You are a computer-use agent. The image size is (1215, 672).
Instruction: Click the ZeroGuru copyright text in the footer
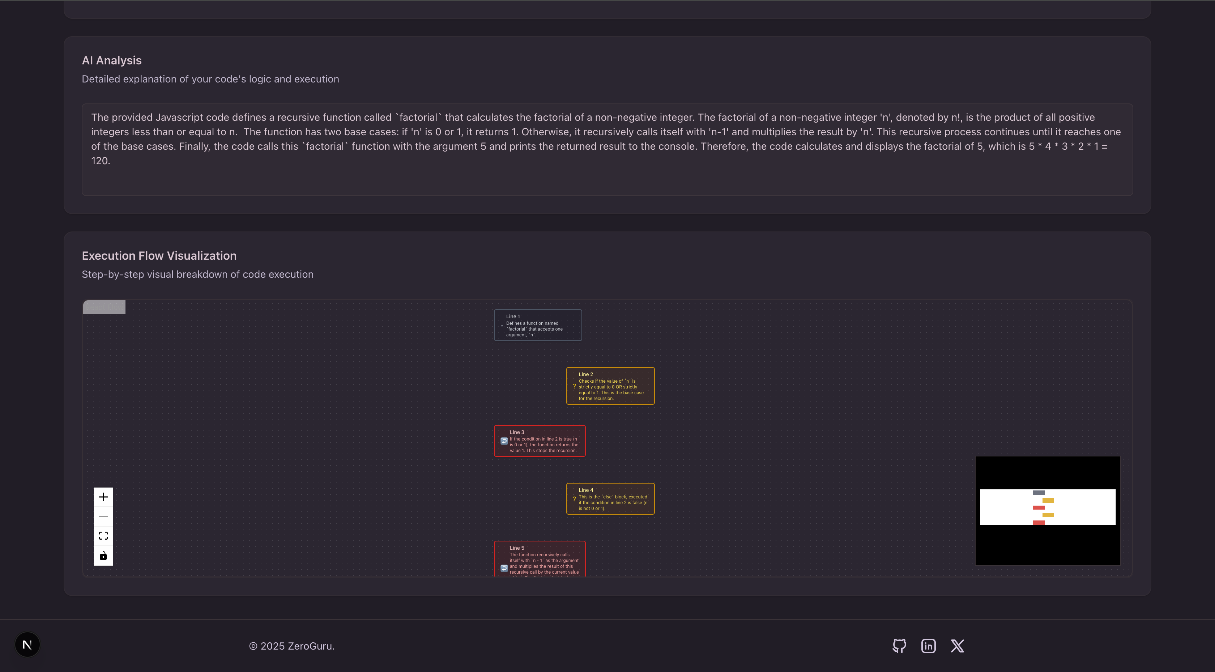point(291,646)
